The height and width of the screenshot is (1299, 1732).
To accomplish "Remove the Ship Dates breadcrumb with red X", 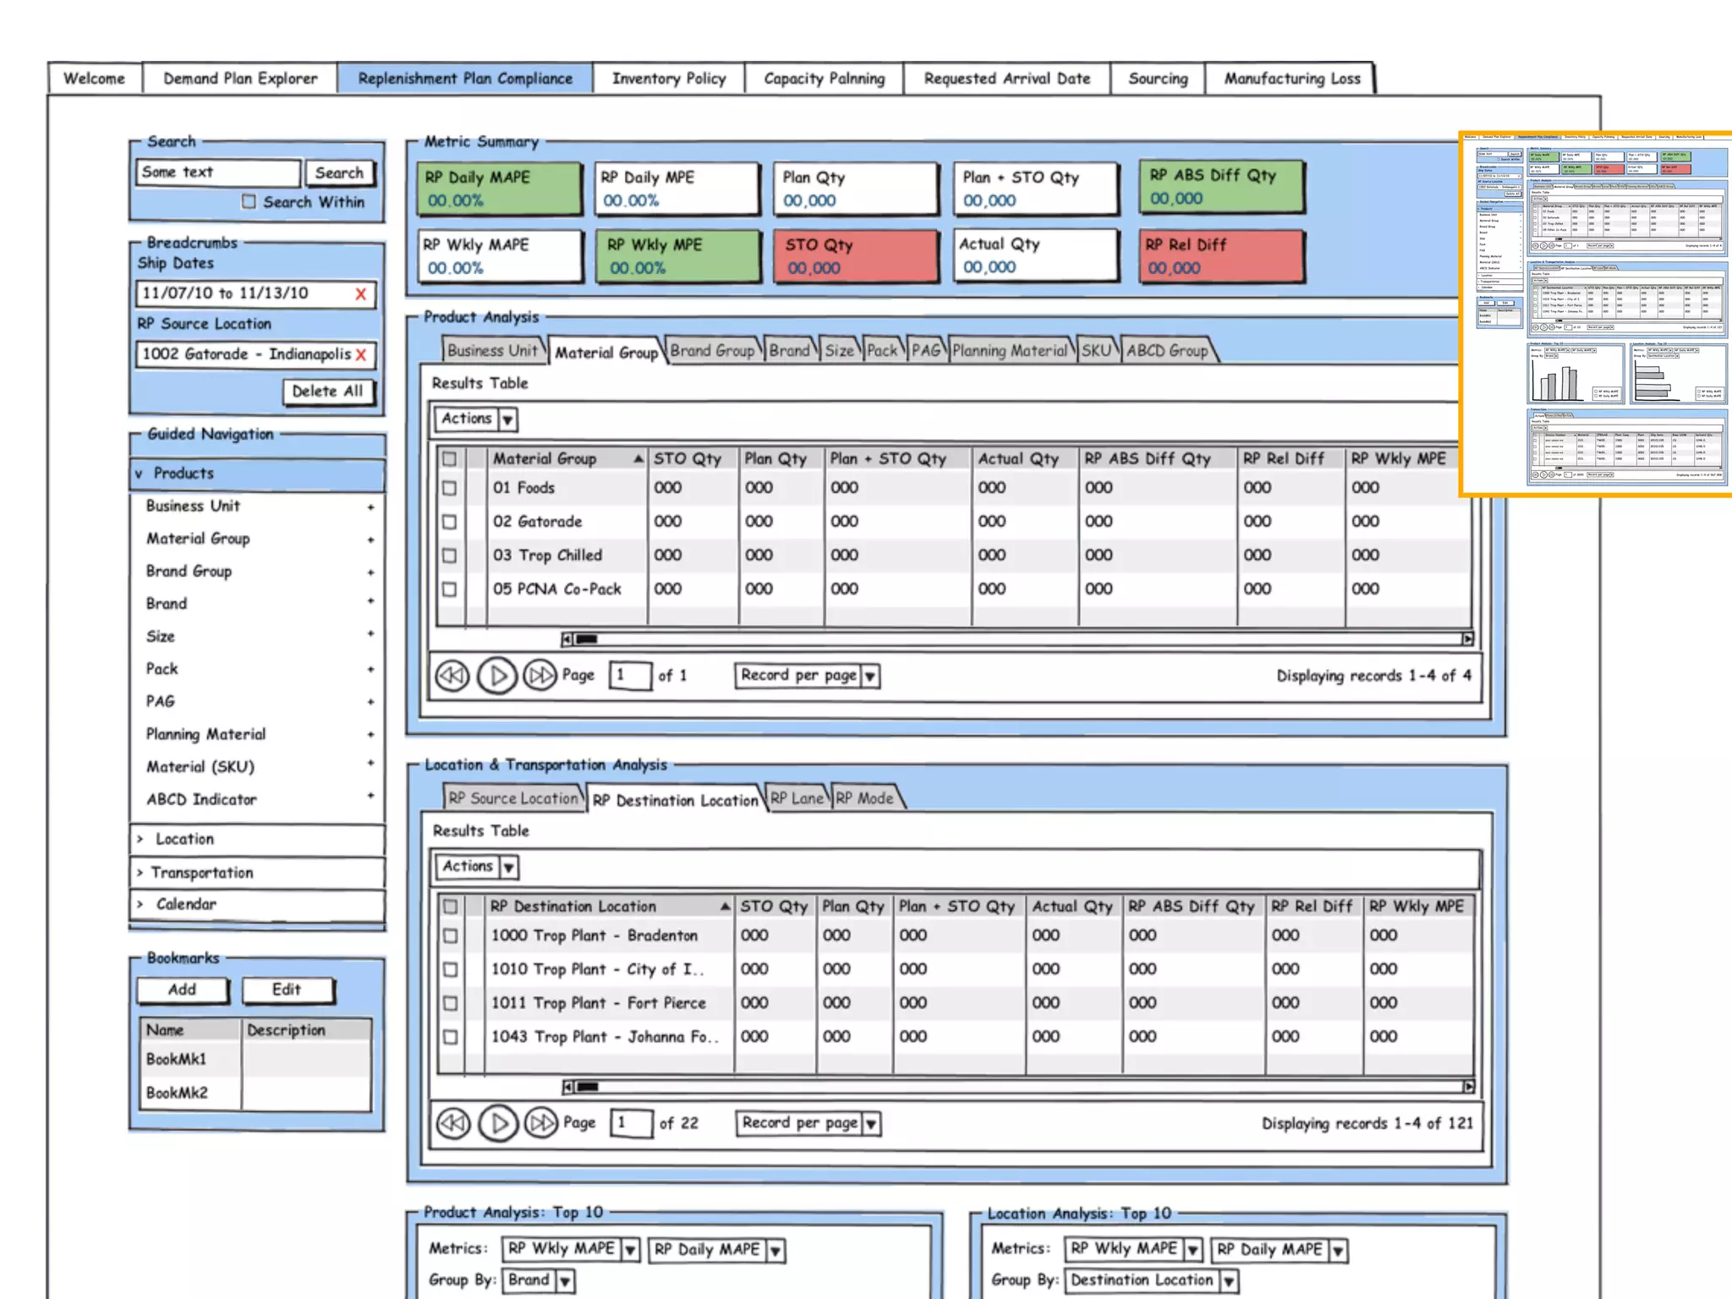I will pyautogui.click(x=361, y=294).
